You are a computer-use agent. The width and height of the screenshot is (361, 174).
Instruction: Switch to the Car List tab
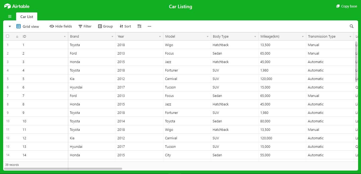27,16
